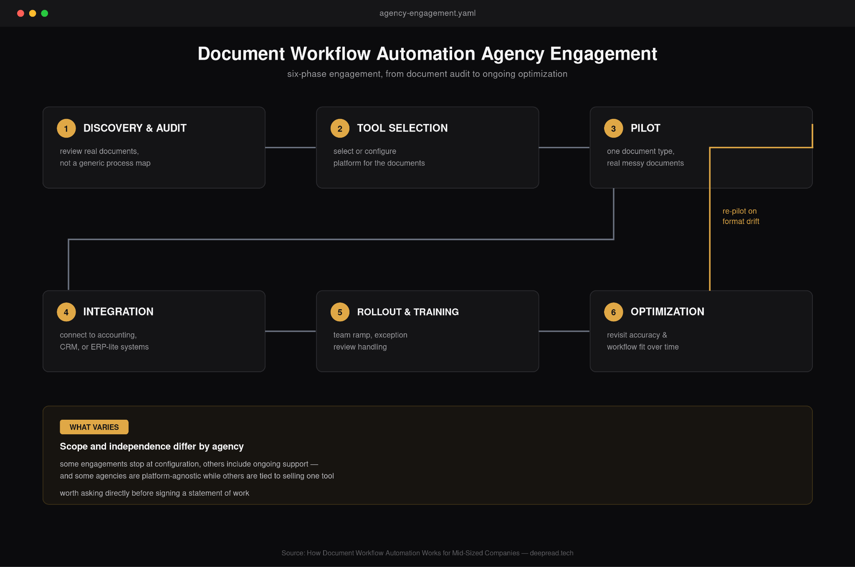Click the step 4 Integration badge
This screenshot has width=855, height=567.
tap(66, 312)
